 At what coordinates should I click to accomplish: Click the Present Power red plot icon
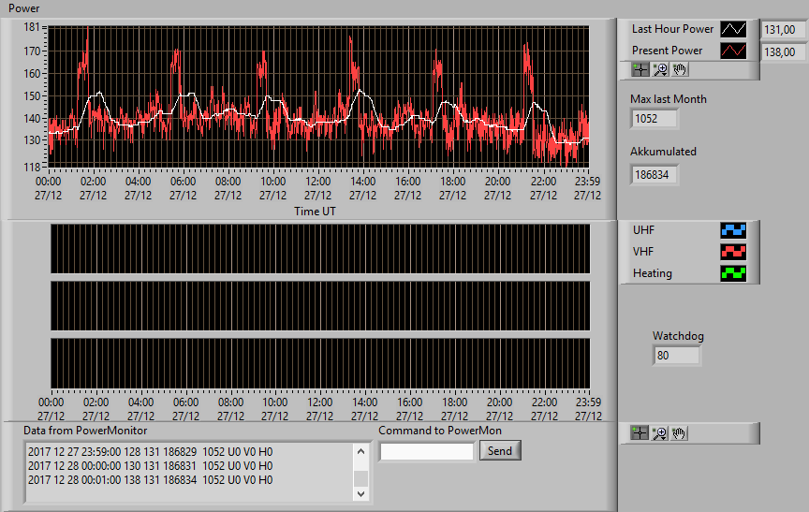point(733,51)
